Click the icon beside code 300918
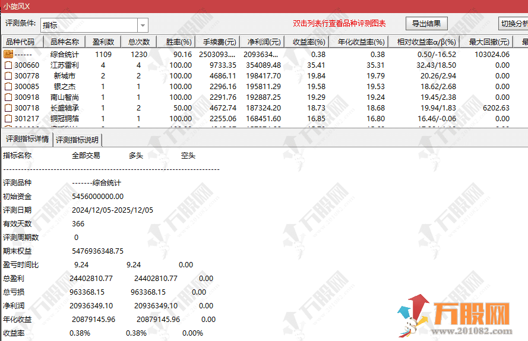 pyautogui.click(x=8, y=97)
